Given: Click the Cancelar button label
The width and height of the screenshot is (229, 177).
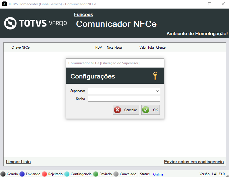Looking at the screenshot, I should pyautogui.click(x=130, y=110).
